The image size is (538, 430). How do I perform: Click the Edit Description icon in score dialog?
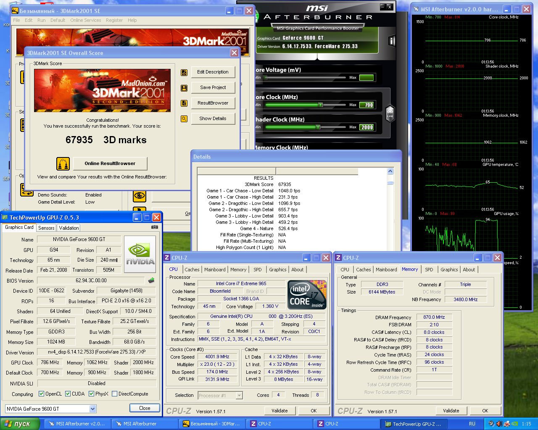point(184,73)
